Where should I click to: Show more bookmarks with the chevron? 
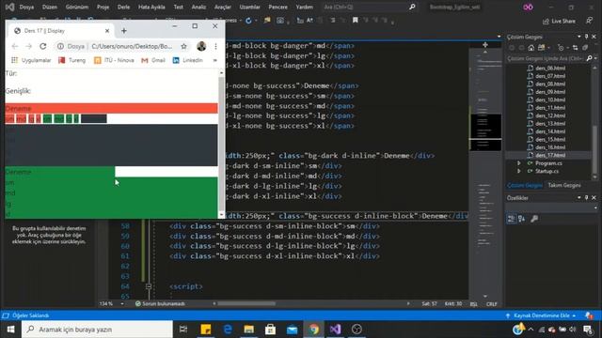[215, 60]
